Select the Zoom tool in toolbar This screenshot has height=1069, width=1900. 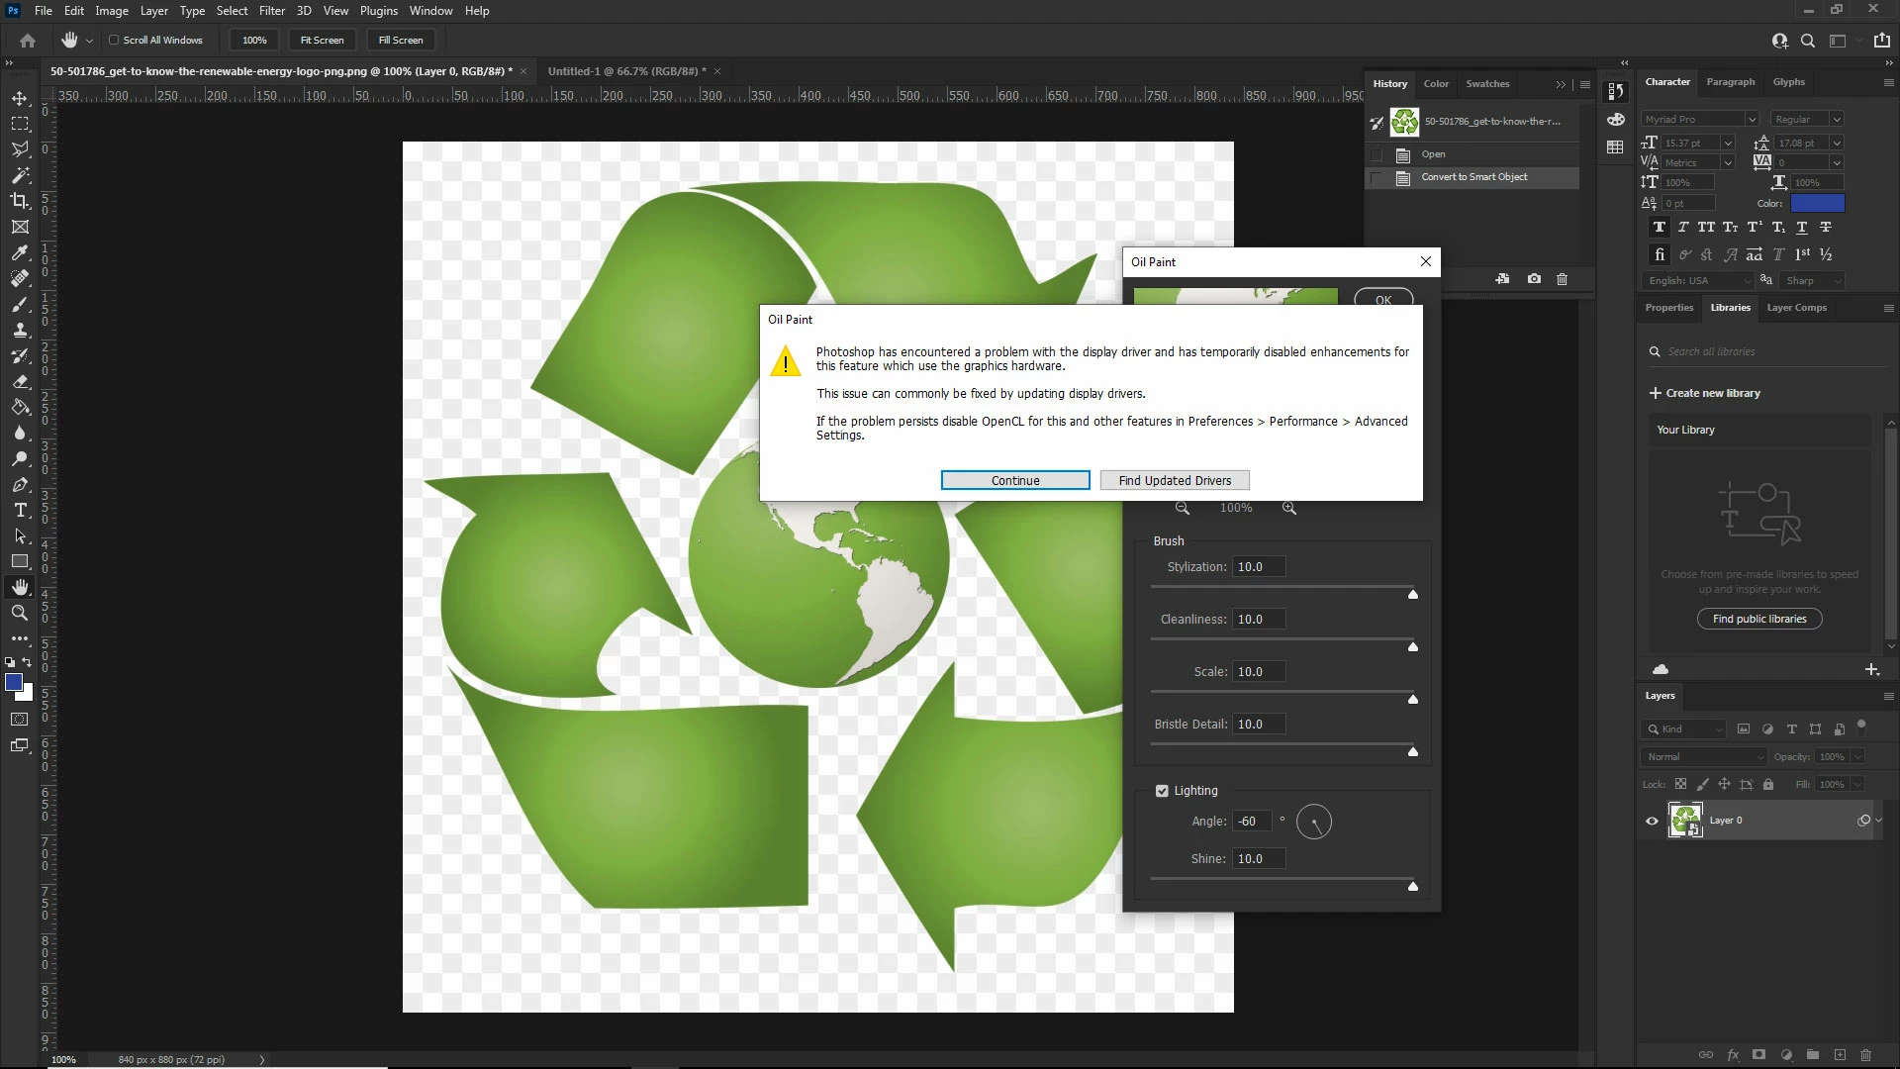tap(20, 613)
